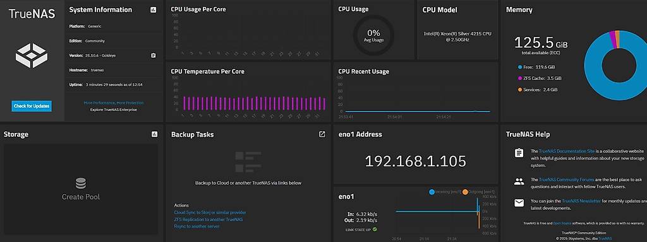Open Rsync to another server link
Screen dimensions: 647x242
[x=197, y=226]
